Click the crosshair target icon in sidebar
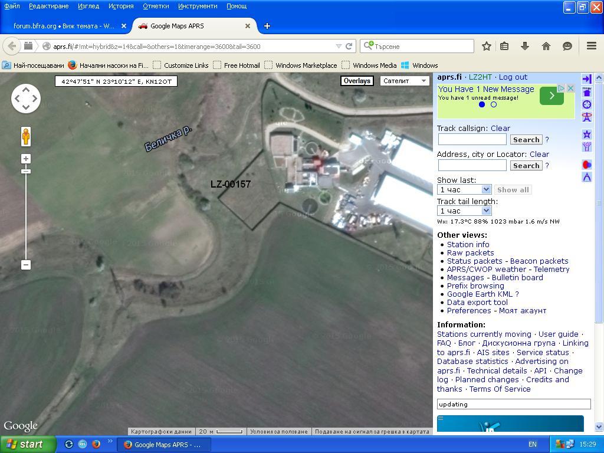The width and height of the screenshot is (604, 453). [x=587, y=104]
